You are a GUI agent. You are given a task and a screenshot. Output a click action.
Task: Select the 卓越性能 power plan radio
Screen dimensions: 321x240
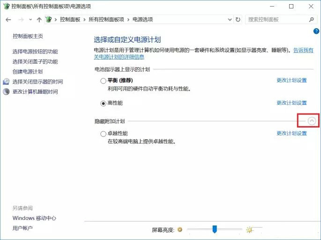click(103, 134)
